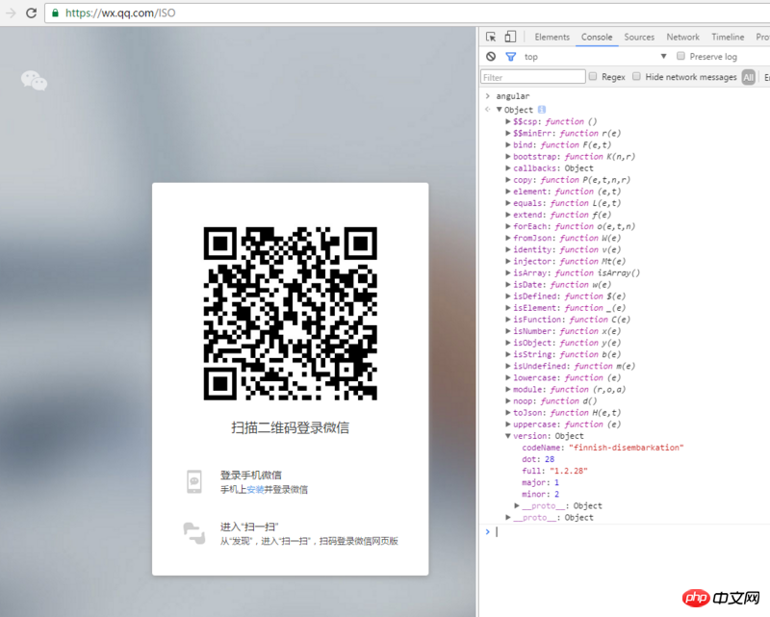770x617 pixels.
Task: Open the Network tab
Action: click(x=682, y=38)
